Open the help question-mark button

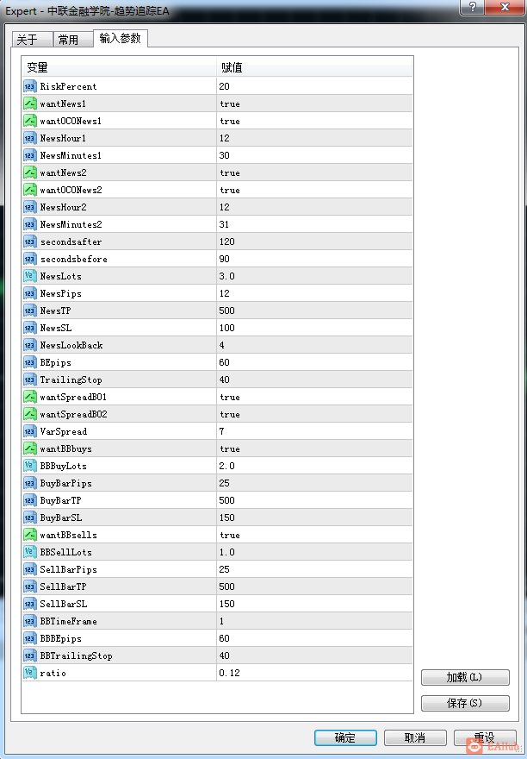[x=473, y=7]
